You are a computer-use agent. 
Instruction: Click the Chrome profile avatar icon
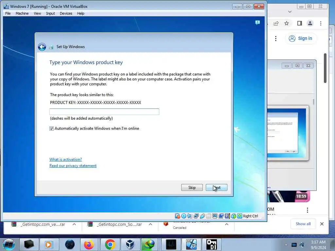pyautogui.click(x=310, y=23)
